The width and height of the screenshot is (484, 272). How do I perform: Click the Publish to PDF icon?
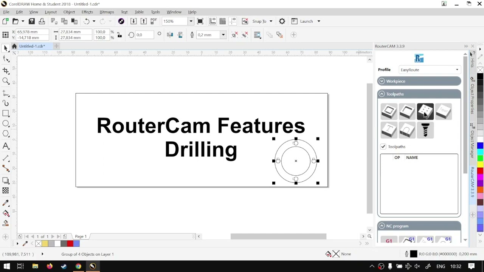tap(154, 21)
